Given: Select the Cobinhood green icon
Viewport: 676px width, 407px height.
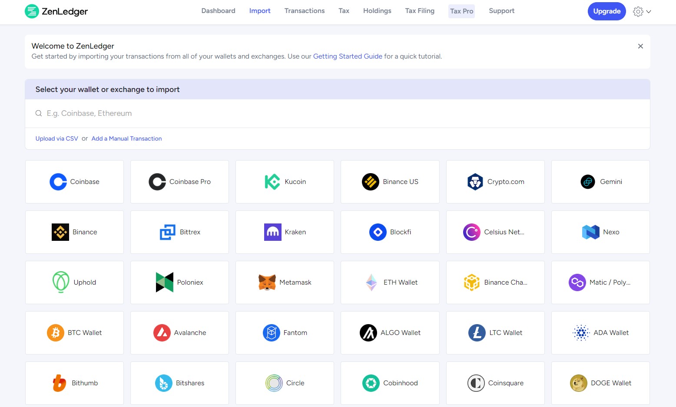Looking at the screenshot, I should point(371,383).
